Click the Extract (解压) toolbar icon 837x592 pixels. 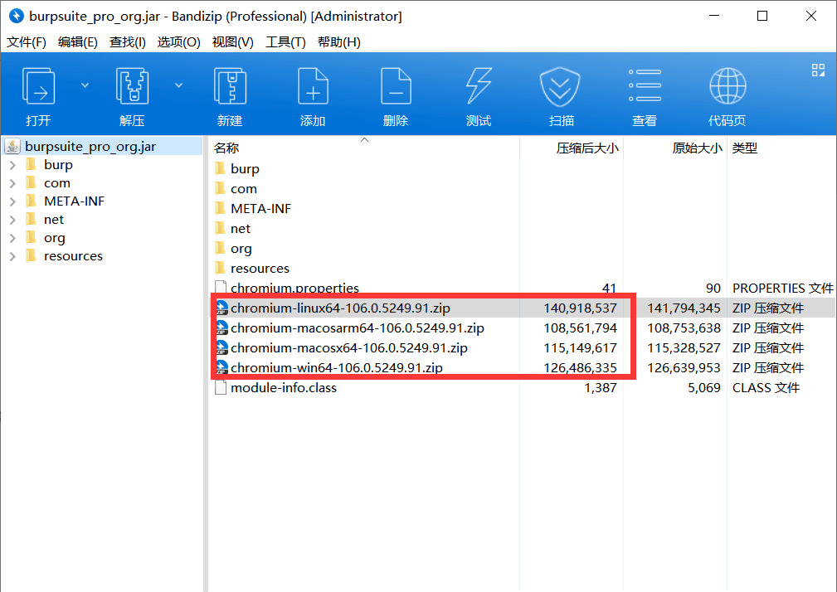(x=132, y=86)
